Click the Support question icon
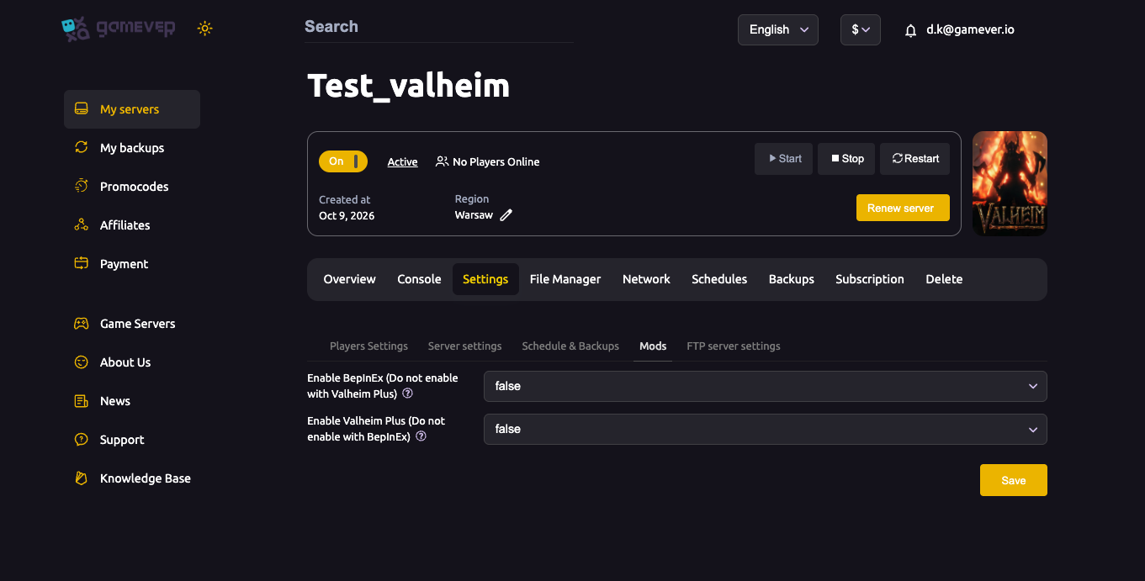The image size is (1145, 581). click(82, 439)
